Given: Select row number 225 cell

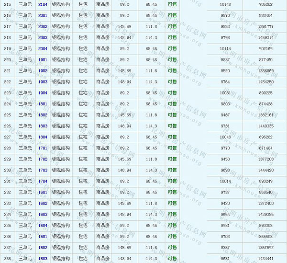Looking at the screenshot, I should click(x=7, y=115).
